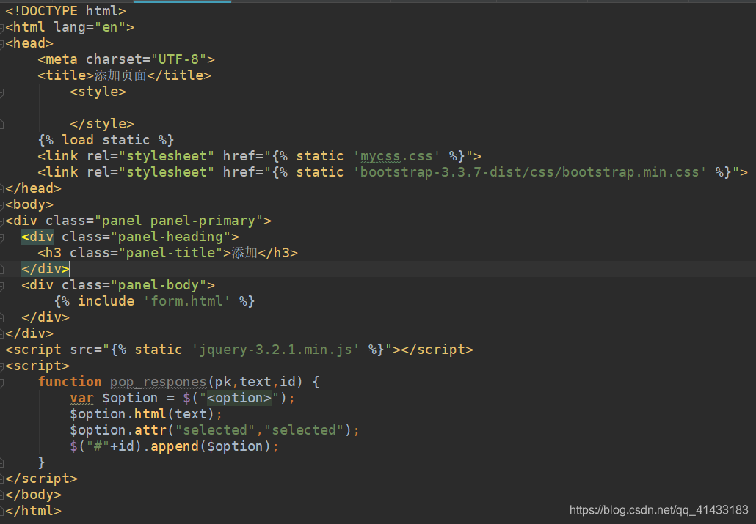
Task: Click the 'mycss.css' static path
Action: coord(396,156)
